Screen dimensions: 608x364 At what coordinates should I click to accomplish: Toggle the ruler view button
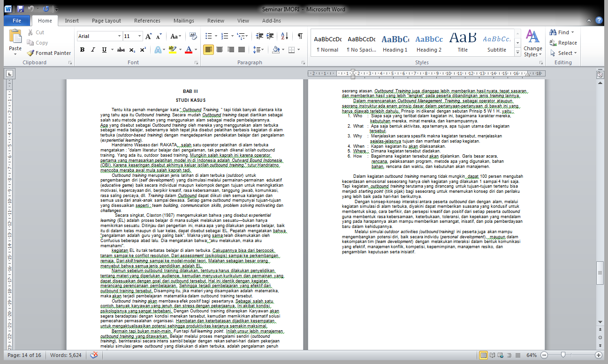coord(600,74)
